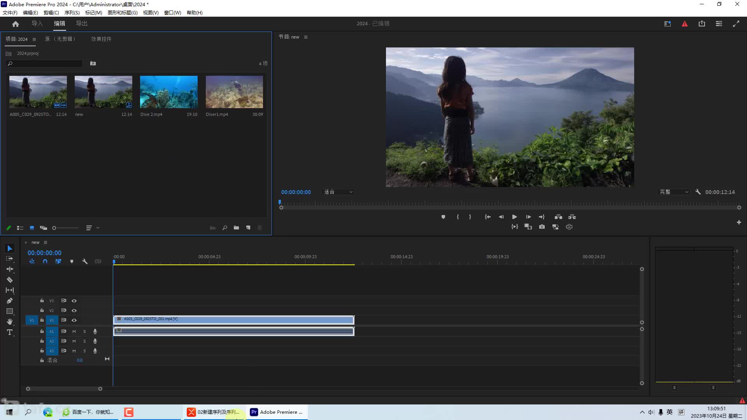
Task: Open 文件(F) menu
Action: point(10,13)
